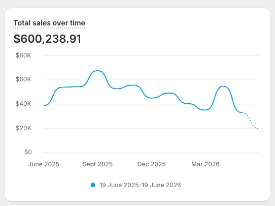Click the $80K horizontal gridline
Image resolution: width=275 pixels, height=206 pixels.
[152, 56]
